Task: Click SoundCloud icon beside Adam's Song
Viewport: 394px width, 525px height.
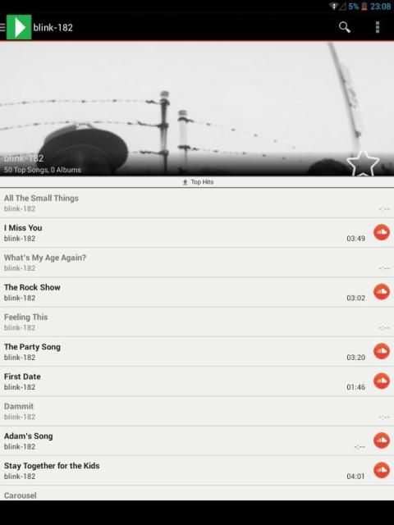Action: [x=382, y=441]
